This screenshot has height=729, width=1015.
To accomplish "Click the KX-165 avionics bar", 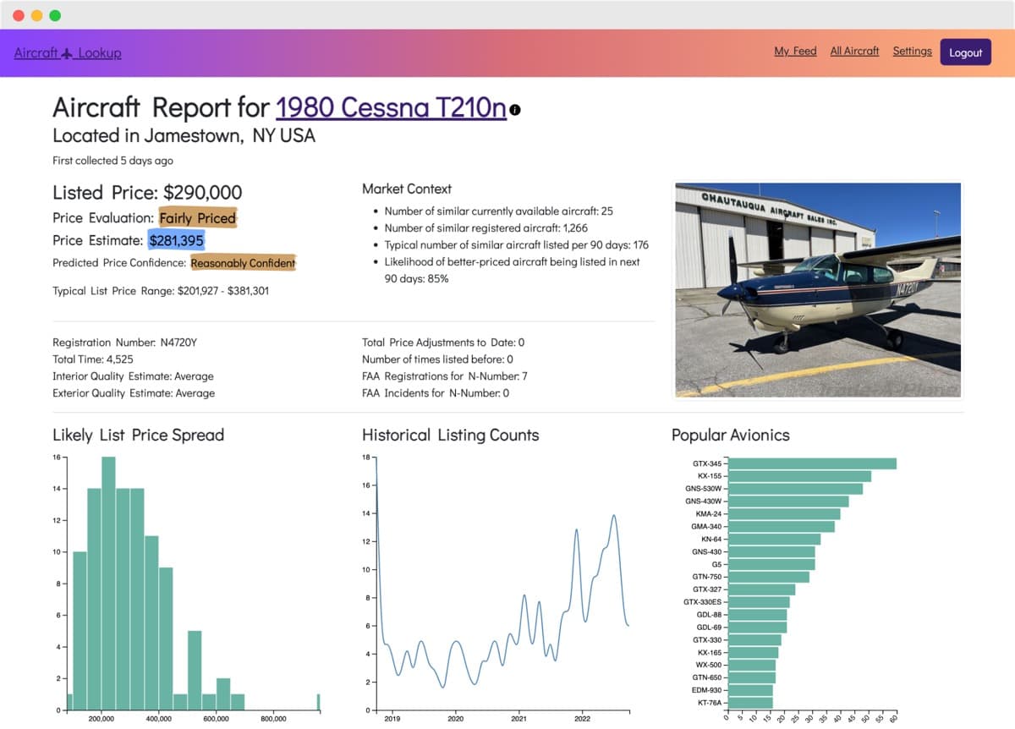I will click(753, 653).
